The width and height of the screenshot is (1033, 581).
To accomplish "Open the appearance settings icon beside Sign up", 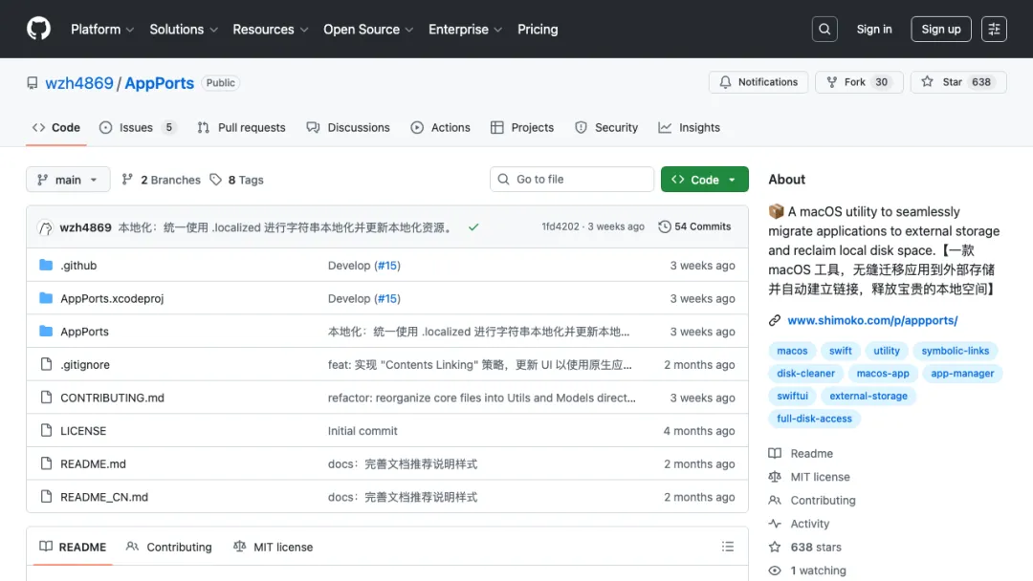I will (x=994, y=29).
